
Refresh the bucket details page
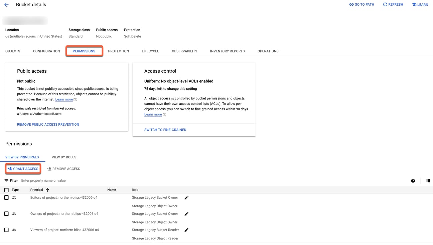coord(393,4)
